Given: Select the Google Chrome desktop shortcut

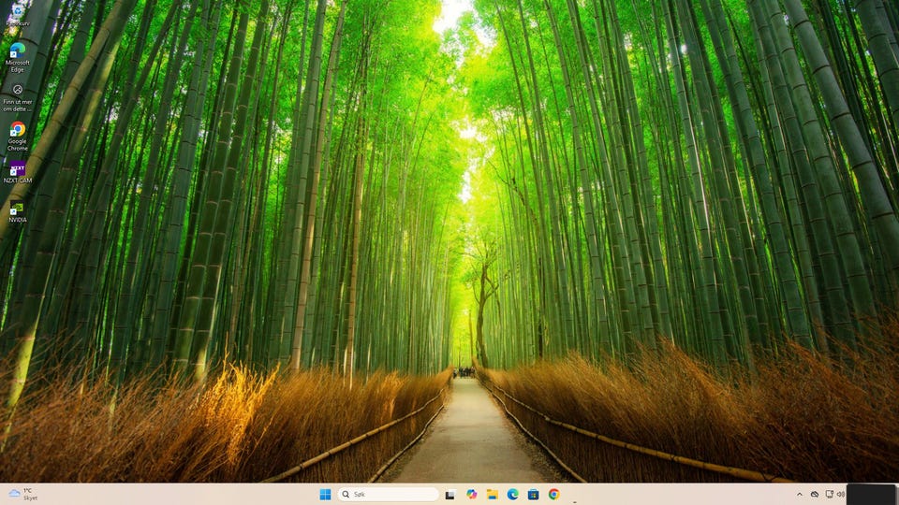Looking at the screenshot, I should coord(17,137).
